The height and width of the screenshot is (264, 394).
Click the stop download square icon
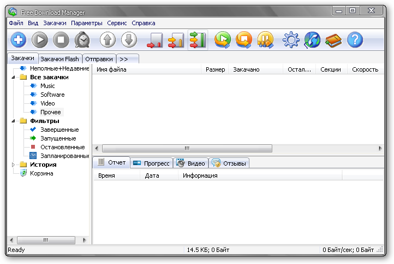[x=61, y=40]
